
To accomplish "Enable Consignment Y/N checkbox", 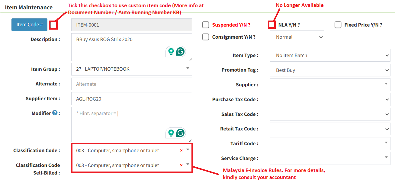I will click(x=206, y=37).
